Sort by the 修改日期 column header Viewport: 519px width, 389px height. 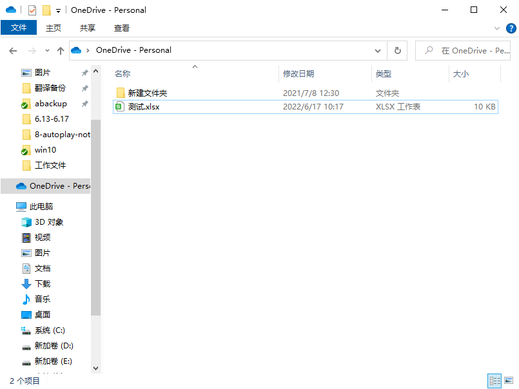(x=299, y=74)
